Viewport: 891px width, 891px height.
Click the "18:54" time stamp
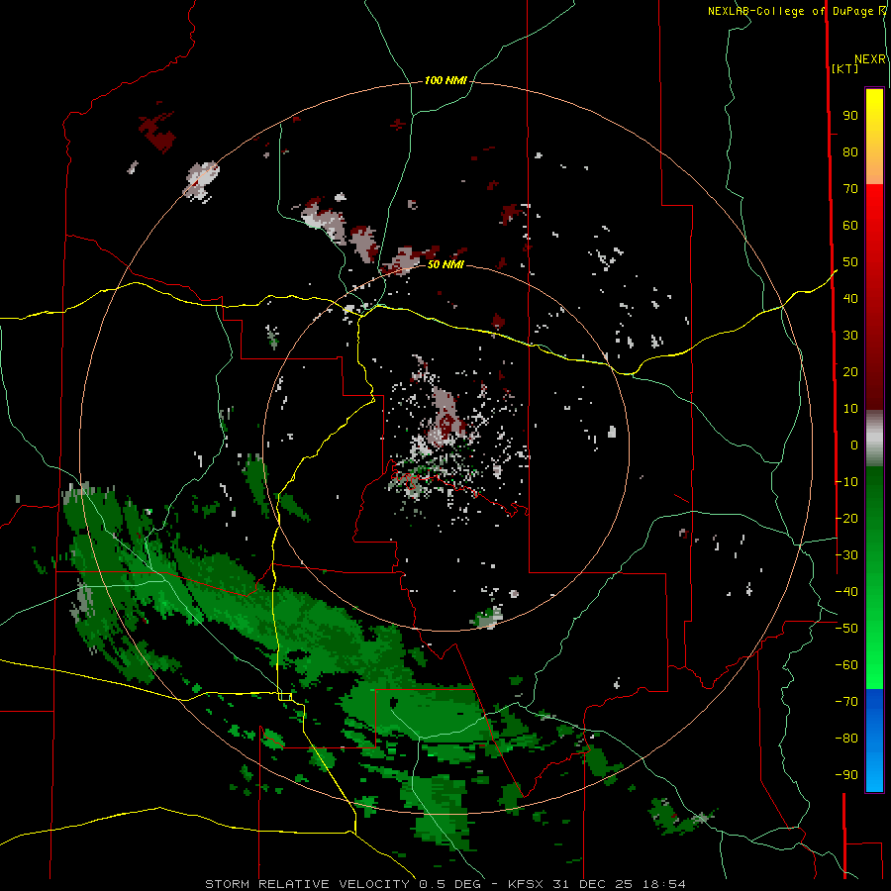[664, 884]
